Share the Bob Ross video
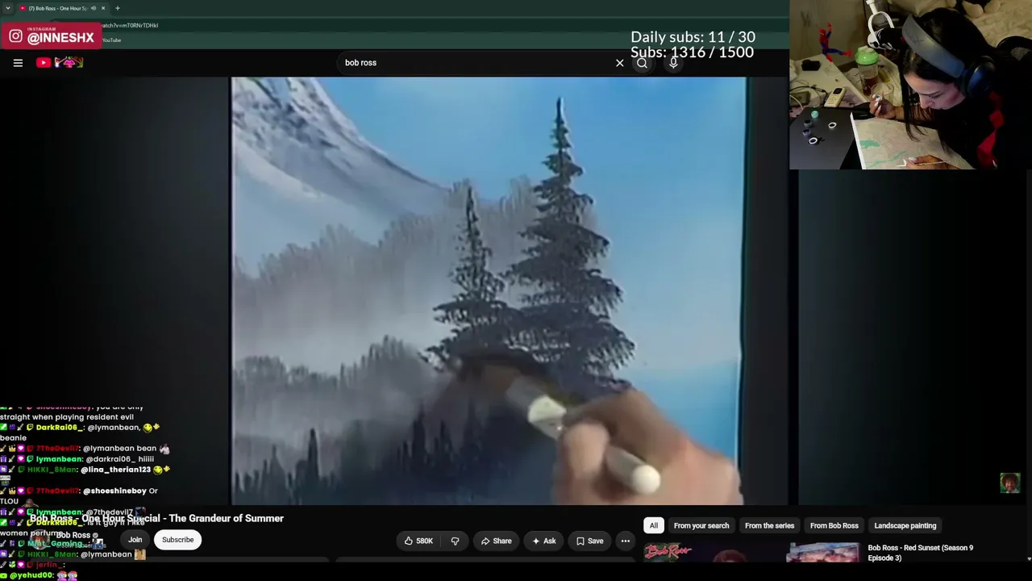This screenshot has height=581, width=1032. pyautogui.click(x=496, y=541)
